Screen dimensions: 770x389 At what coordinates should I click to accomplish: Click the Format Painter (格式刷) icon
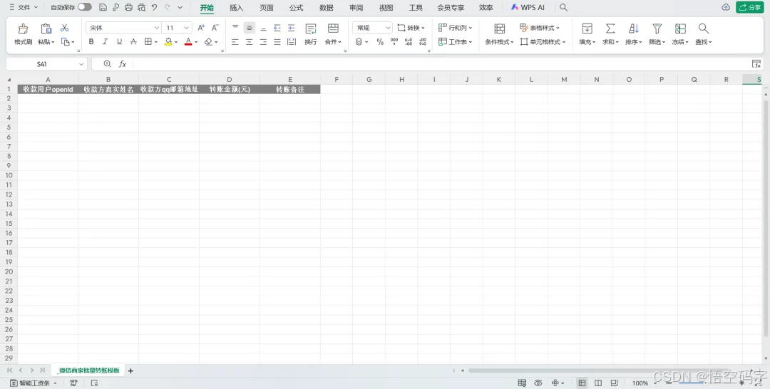[23, 28]
